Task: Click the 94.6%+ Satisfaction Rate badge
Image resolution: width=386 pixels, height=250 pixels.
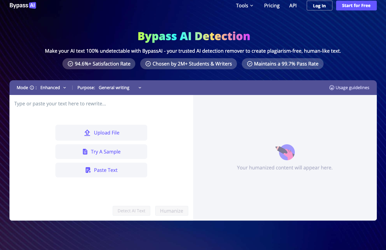Action: [x=99, y=64]
